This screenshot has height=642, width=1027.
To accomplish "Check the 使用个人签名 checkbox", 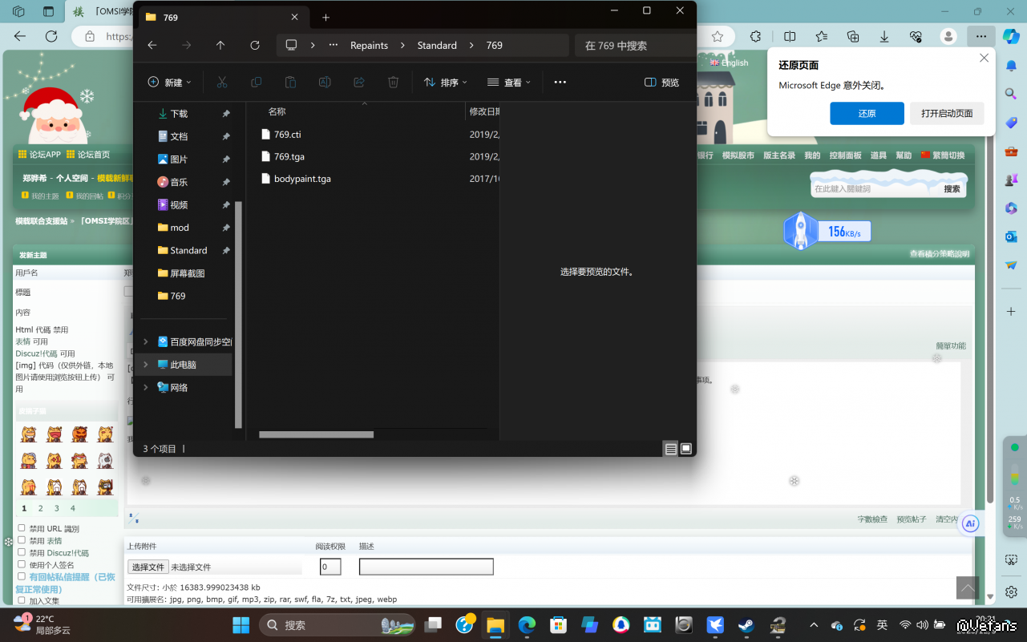I will click(x=22, y=564).
